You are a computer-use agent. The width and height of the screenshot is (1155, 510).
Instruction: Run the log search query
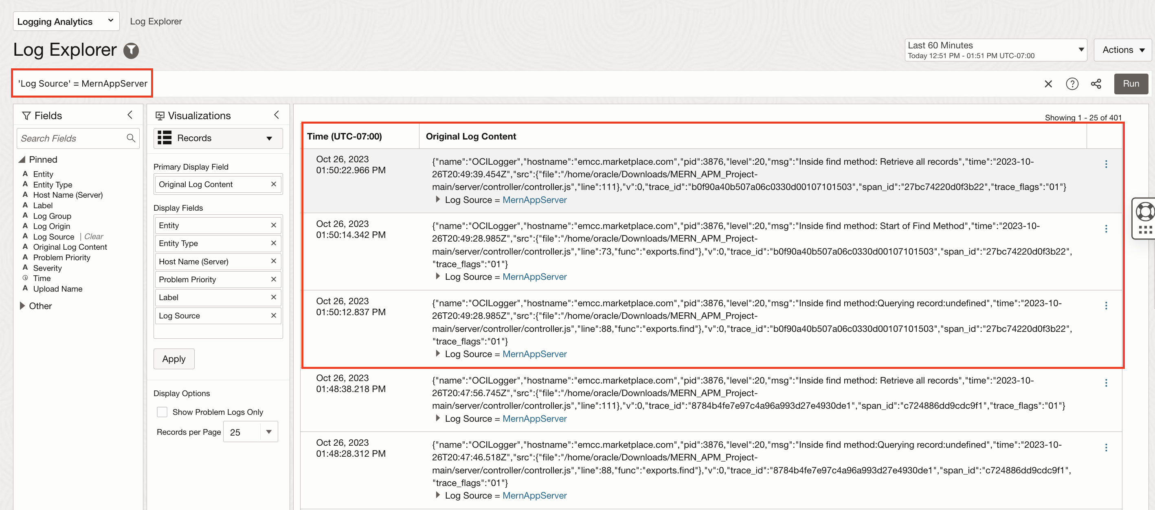[x=1131, y=84]
